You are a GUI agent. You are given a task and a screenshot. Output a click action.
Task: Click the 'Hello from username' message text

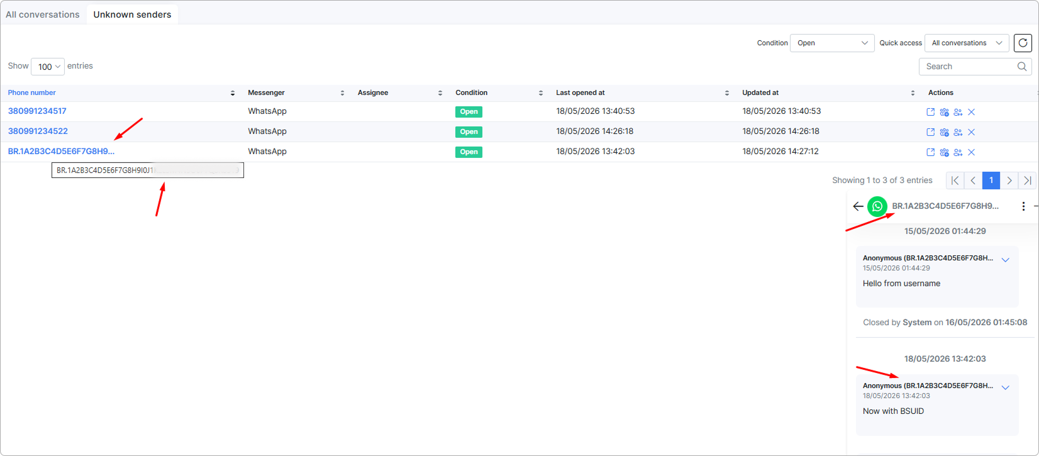pyautogui.click(x=901, y=284)
